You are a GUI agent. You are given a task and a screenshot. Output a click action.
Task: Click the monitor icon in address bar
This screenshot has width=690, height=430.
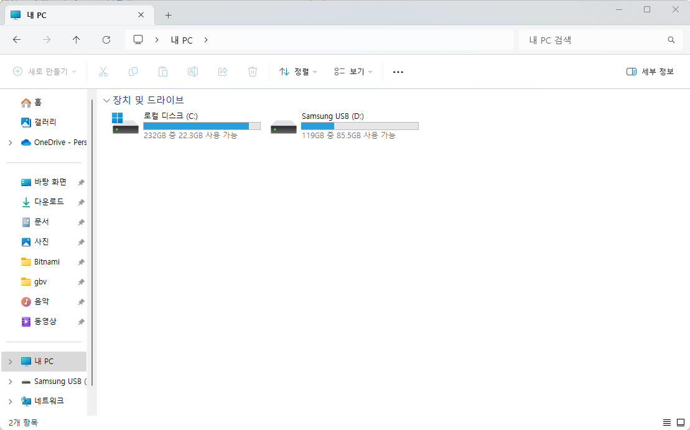click(138, 40)
